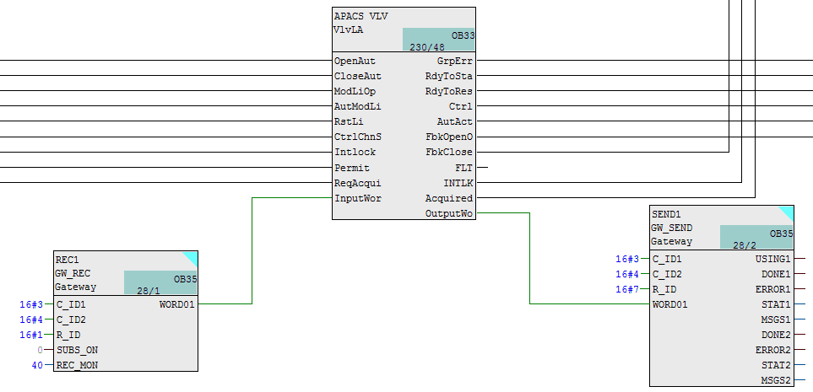Screen dimensions: 813x392
Task: Click the DONE2 output
Action: (x=776, y=335)
